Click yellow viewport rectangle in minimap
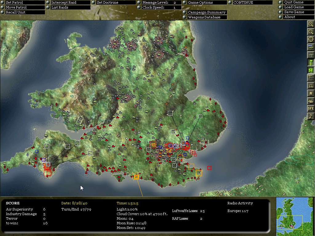This screenshot has height=236, width=315. [290, 222]
